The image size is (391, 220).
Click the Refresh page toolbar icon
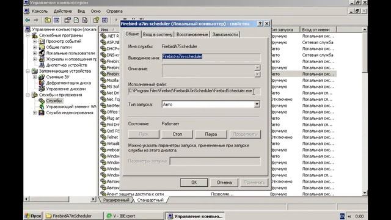[x=76, y=20]
